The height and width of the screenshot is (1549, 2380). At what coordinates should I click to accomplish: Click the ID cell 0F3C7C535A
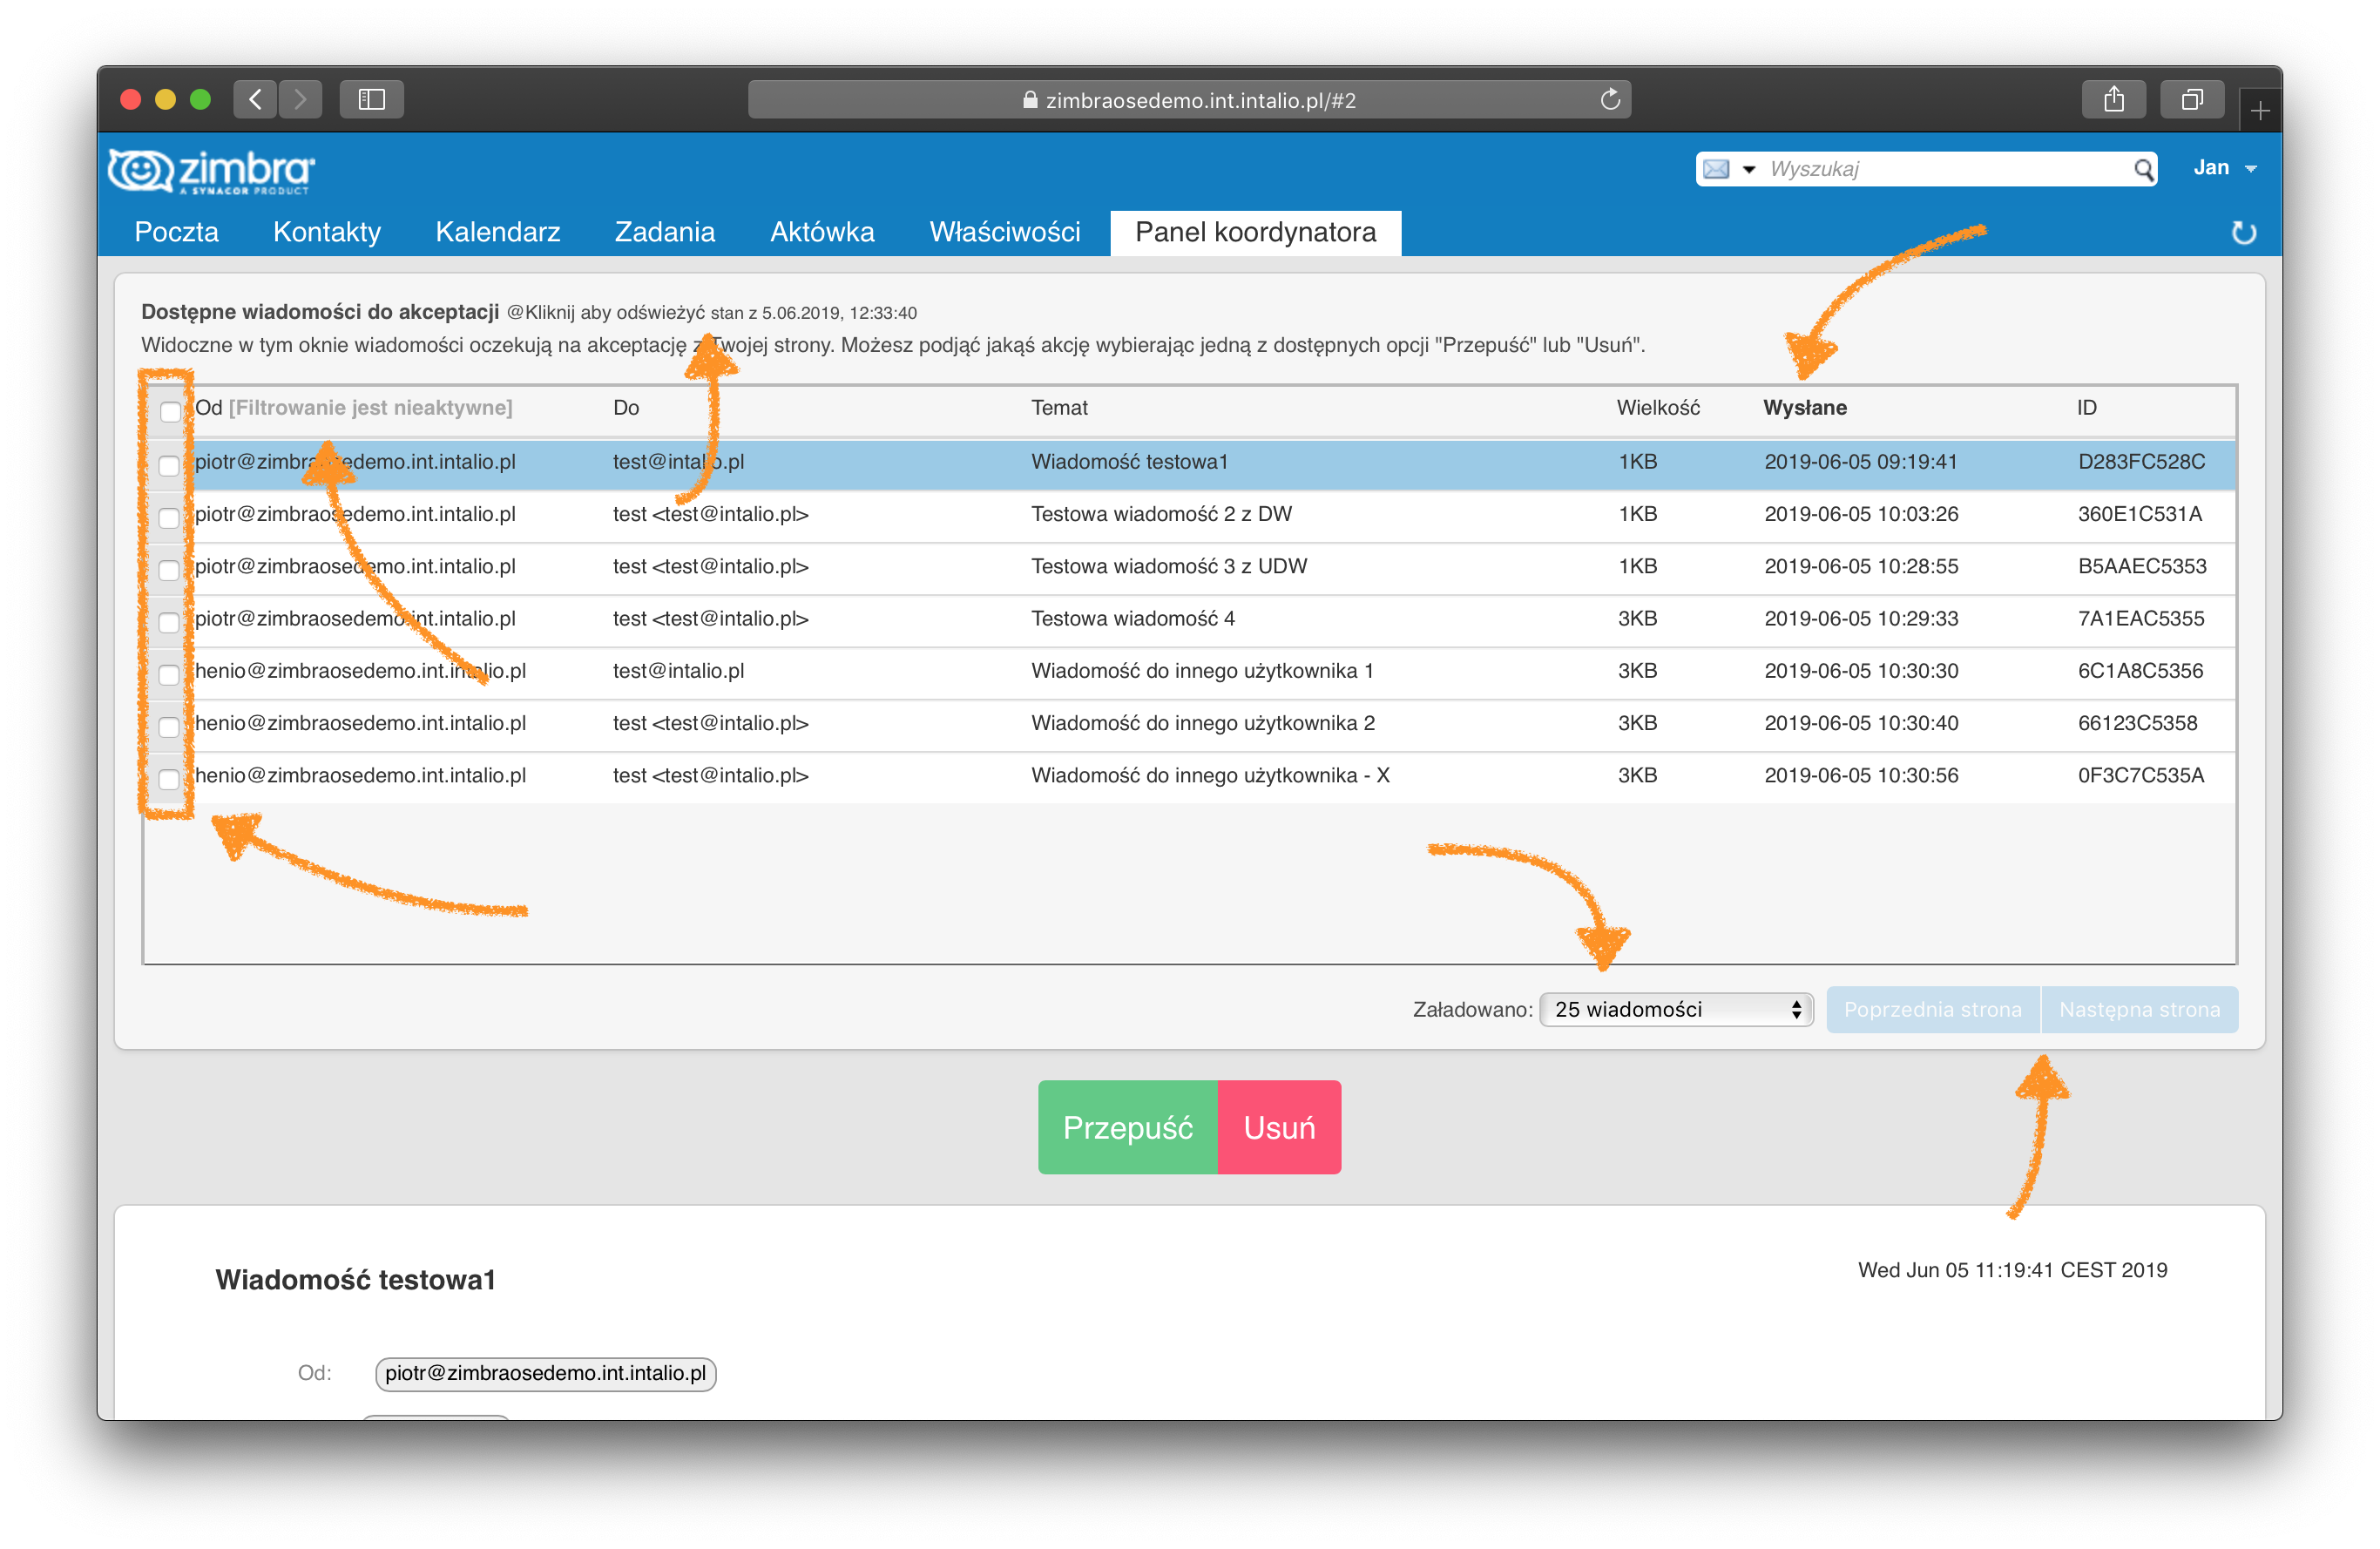(2140, 775)
